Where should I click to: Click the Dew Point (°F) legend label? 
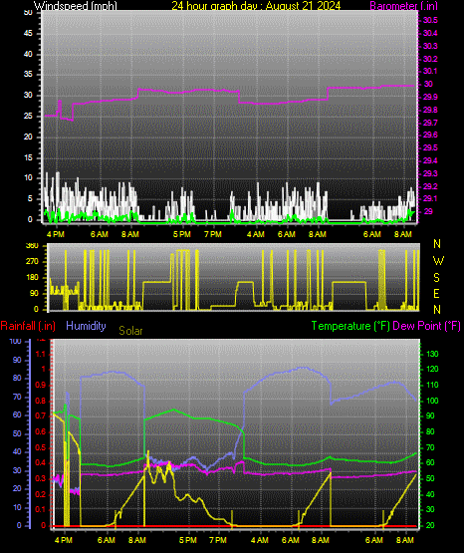point(426,326)
